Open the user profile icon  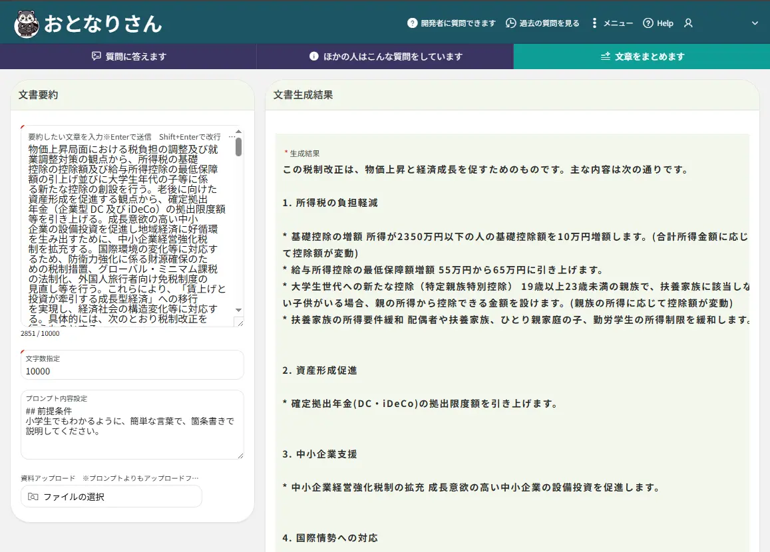coord(688,23)
